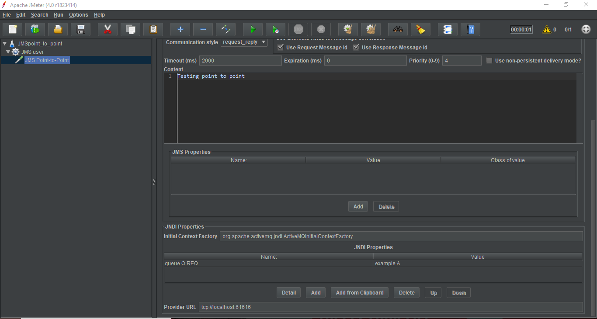
Task: Collapse the JMSpoint_to_point tree node
Action: click(x=5, y=44)
